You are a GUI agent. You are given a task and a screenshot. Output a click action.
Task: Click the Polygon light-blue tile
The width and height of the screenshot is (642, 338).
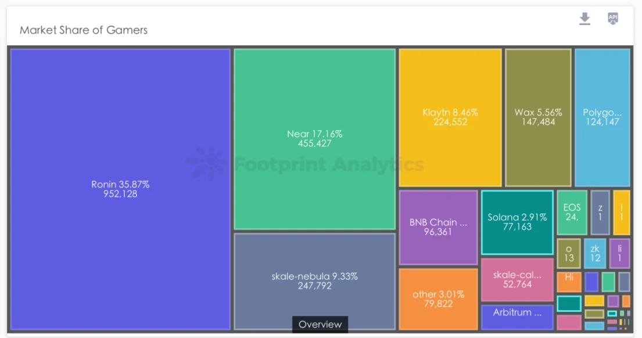[602, 117]
